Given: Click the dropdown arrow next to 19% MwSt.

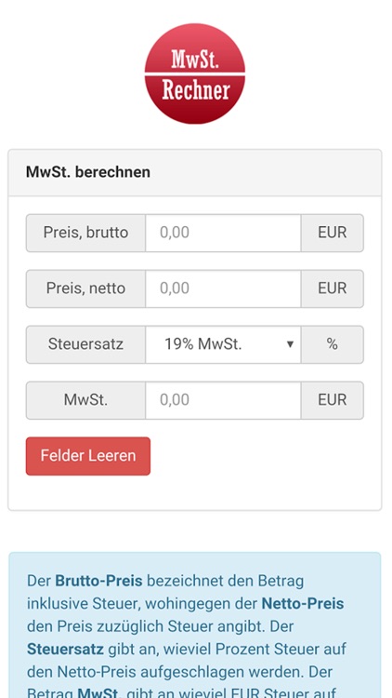Looking at the screenshot, I should coord(290,344).
